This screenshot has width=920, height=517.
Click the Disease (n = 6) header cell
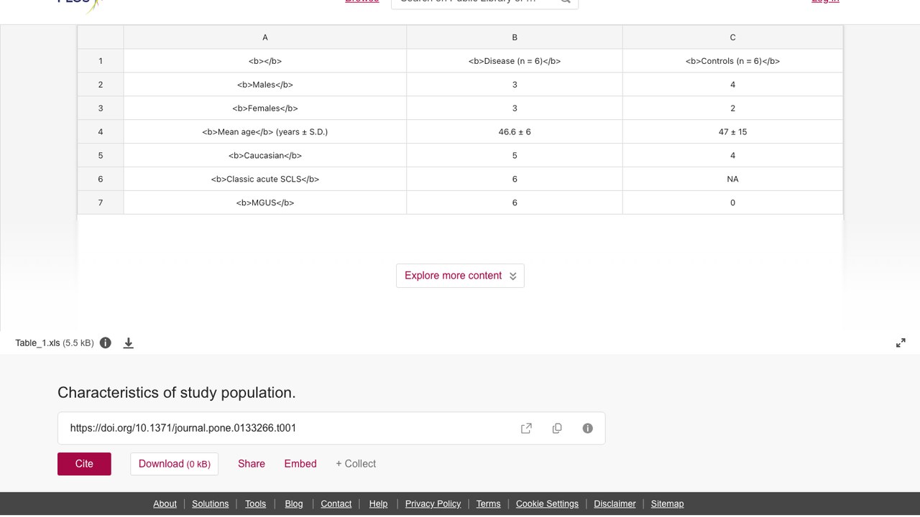(515, 61)
